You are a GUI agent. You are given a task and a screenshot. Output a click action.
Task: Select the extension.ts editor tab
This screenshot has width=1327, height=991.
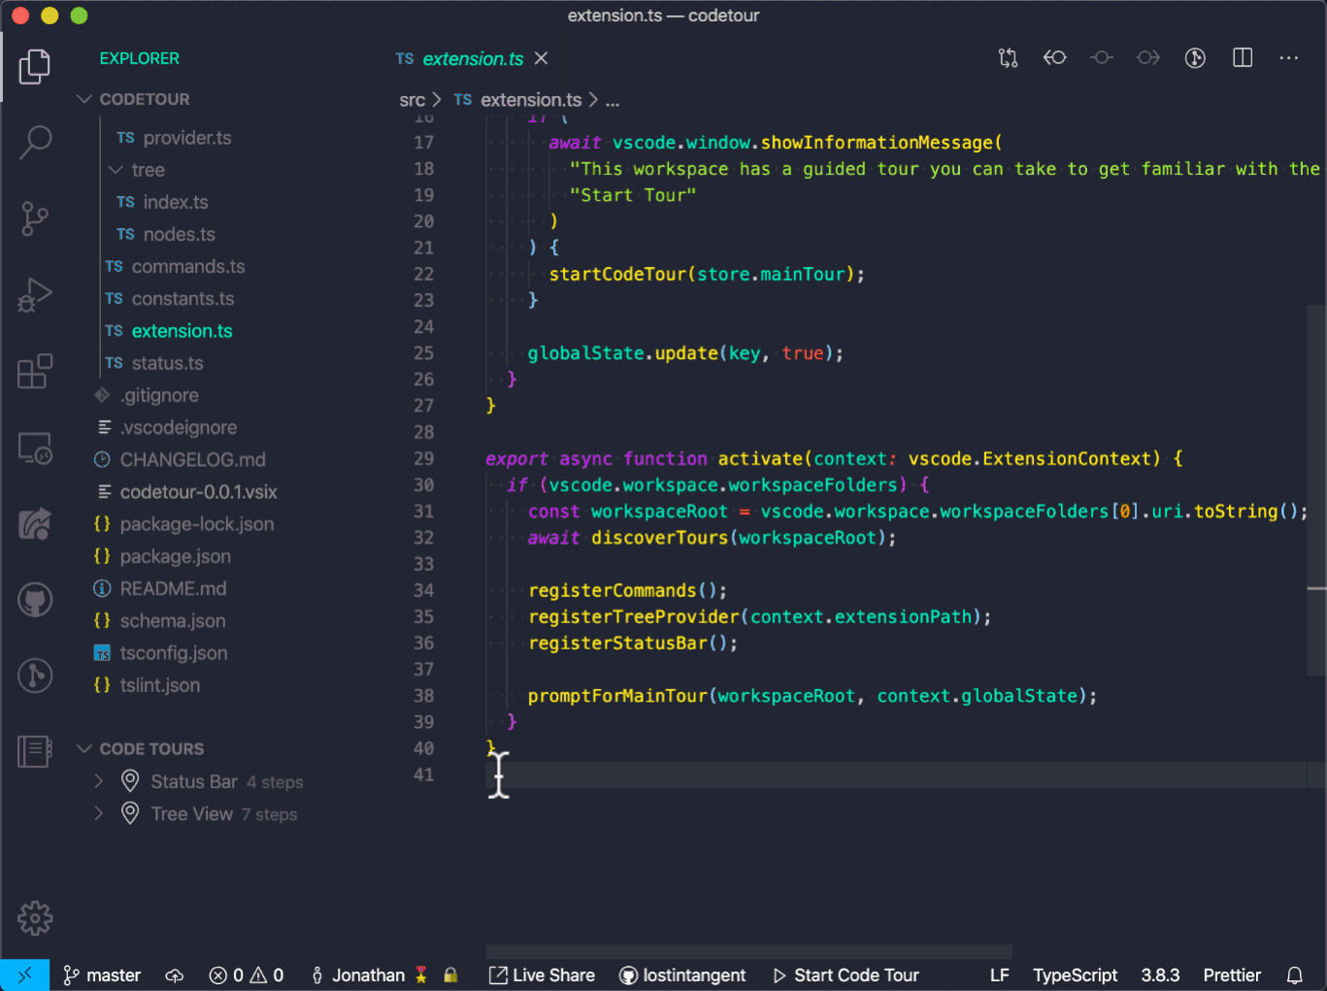(x=471, y=58)
